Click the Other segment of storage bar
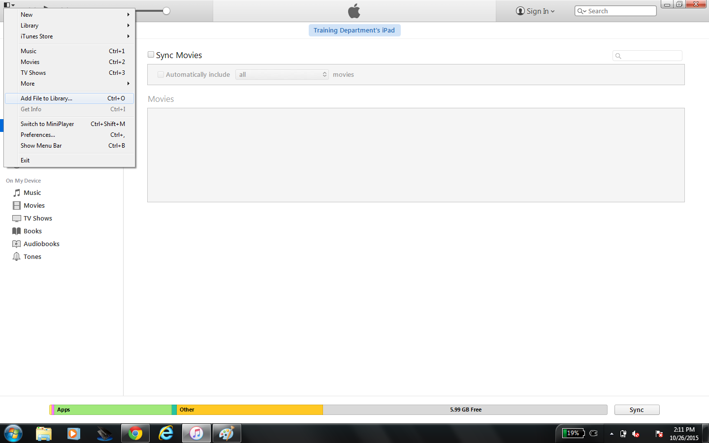 (x=250, y=410)
